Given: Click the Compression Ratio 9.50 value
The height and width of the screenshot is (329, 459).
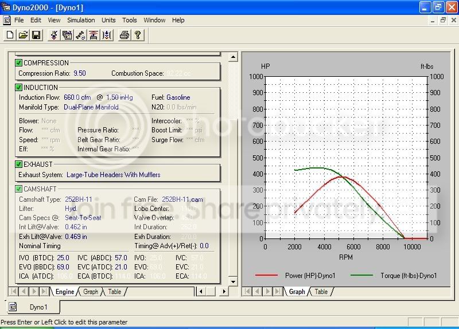Looking at the screenshot, I should (80, 73).
